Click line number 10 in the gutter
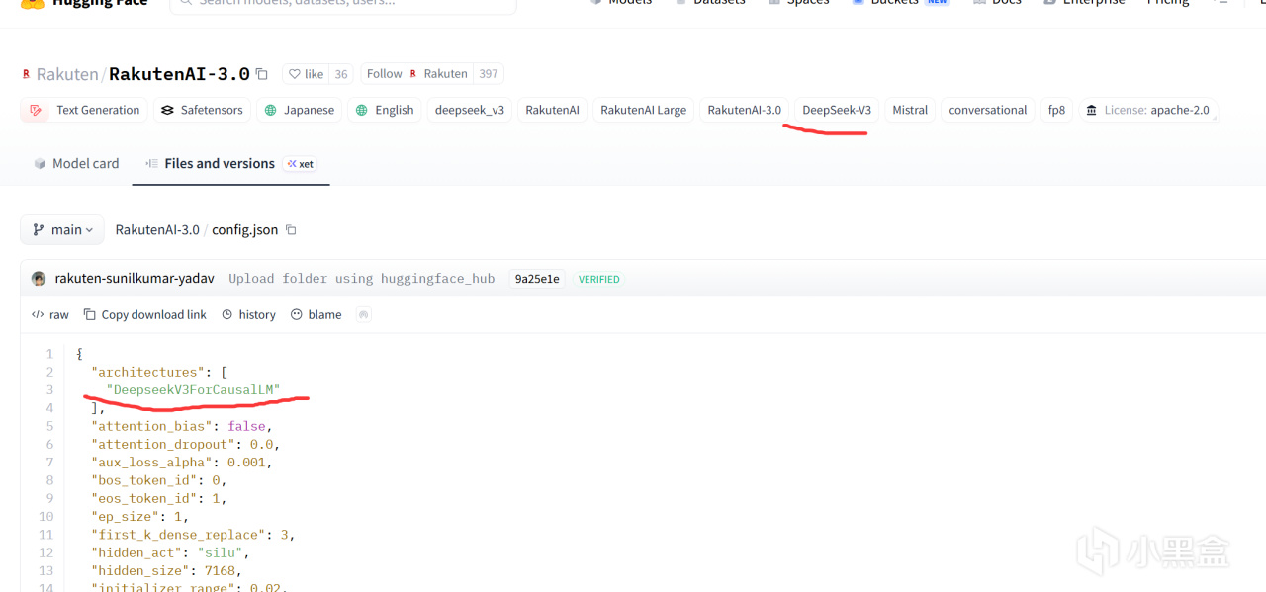This screenshot has height=592, width=1266. point(46,516)
